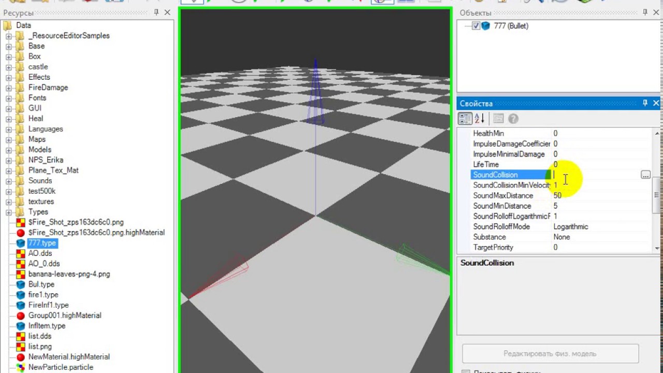Screen dimensions: 663x373
Task: Click the texture icon of list.dds
Action: [x=21, y=336]
